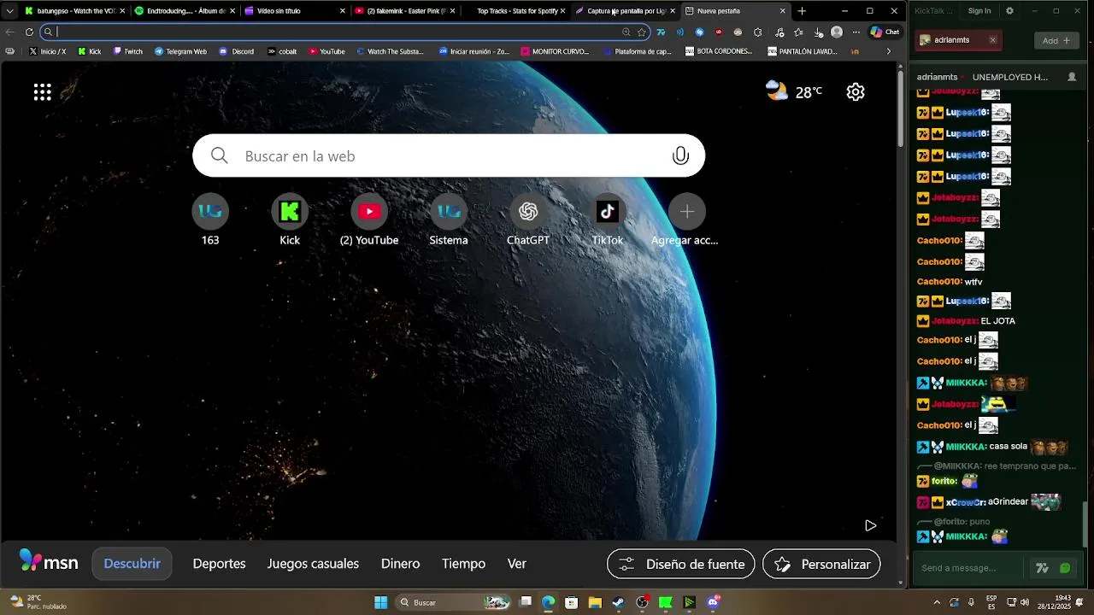Image resolution: width=1094 pixels, height=615 pixels.
Task: Add this page to favorites star
Action: pos(641,32)
